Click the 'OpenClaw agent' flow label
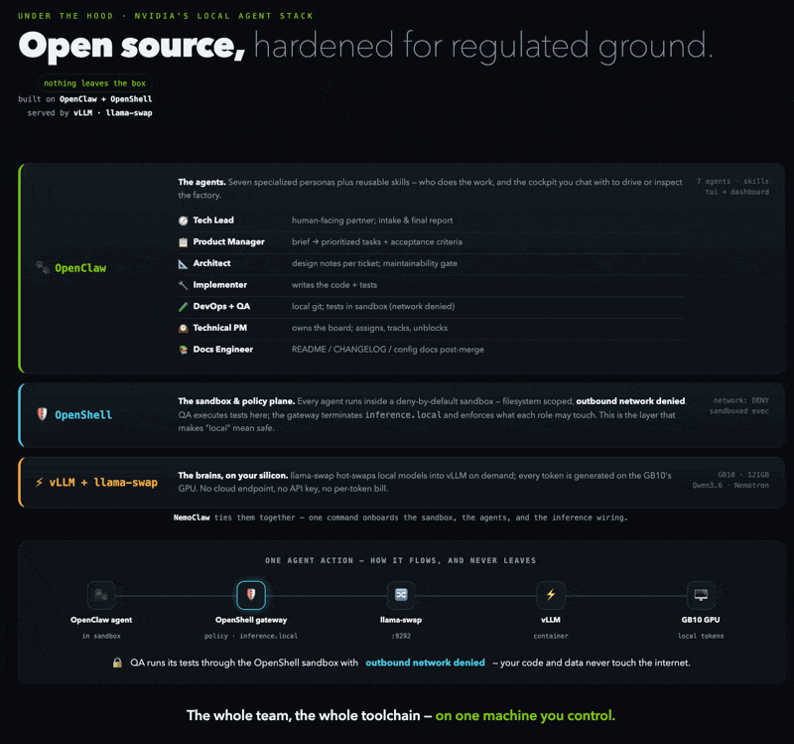794x744 pixels. [x=101, y=620]
